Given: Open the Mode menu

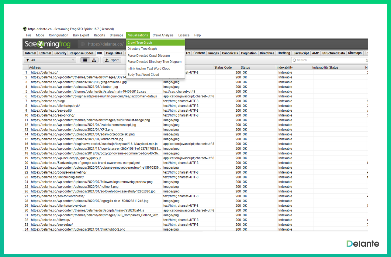Looking at the screenshot, I should pyautogui.click(x=40, y=35).
